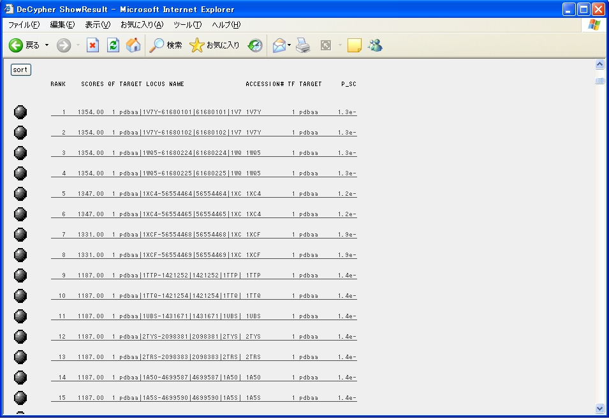Select the ball icon for rank 7
The height and width of the screenshot is (419, 609).
(x=20, y=235)
